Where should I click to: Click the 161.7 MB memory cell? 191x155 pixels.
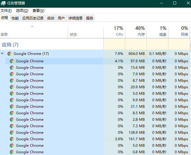136,139
